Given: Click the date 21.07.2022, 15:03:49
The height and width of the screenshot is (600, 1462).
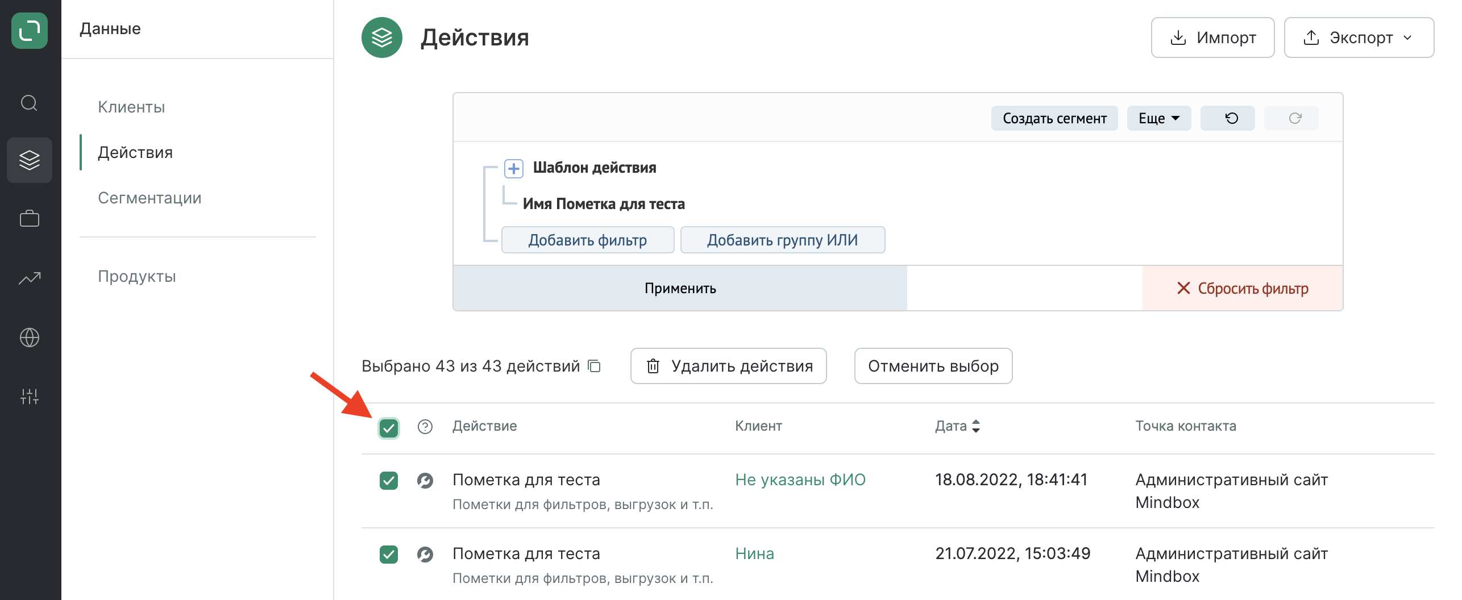Looking at the screenshot, I should pyautogui.click(x=1013, y=553).
